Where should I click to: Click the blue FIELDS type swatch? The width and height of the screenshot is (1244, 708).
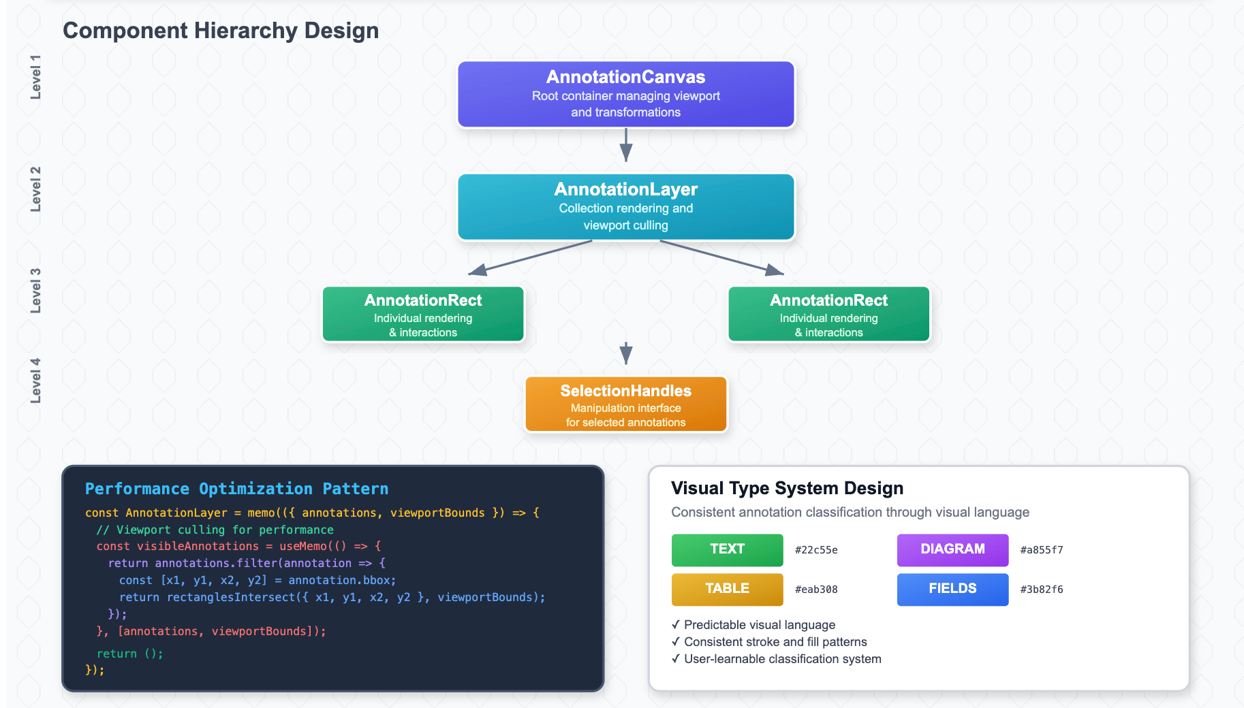(x=952, y=589)
